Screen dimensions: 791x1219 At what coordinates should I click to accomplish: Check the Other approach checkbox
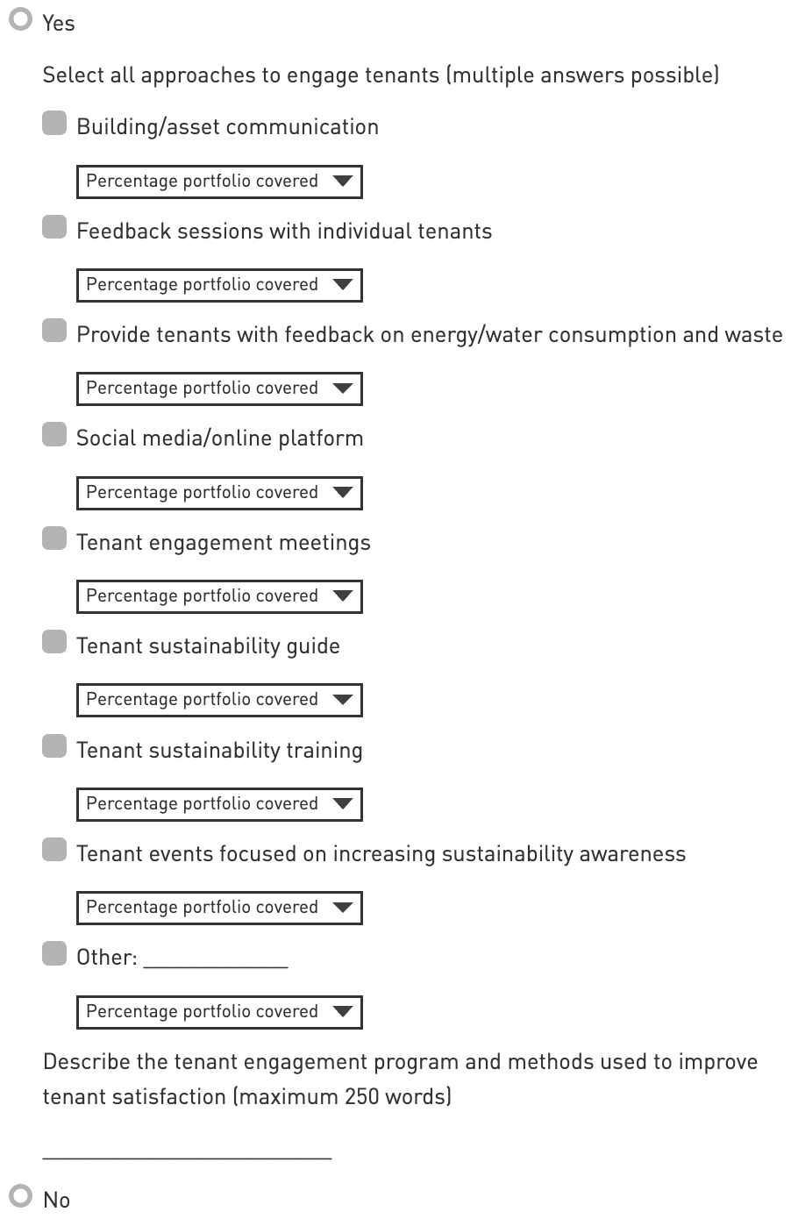tap(54, 954)
